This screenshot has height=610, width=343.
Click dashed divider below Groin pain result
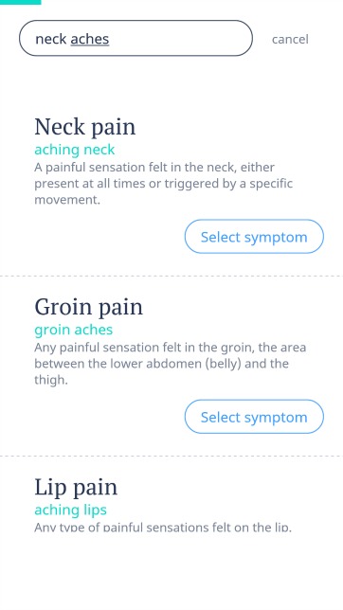coord(171,456)
